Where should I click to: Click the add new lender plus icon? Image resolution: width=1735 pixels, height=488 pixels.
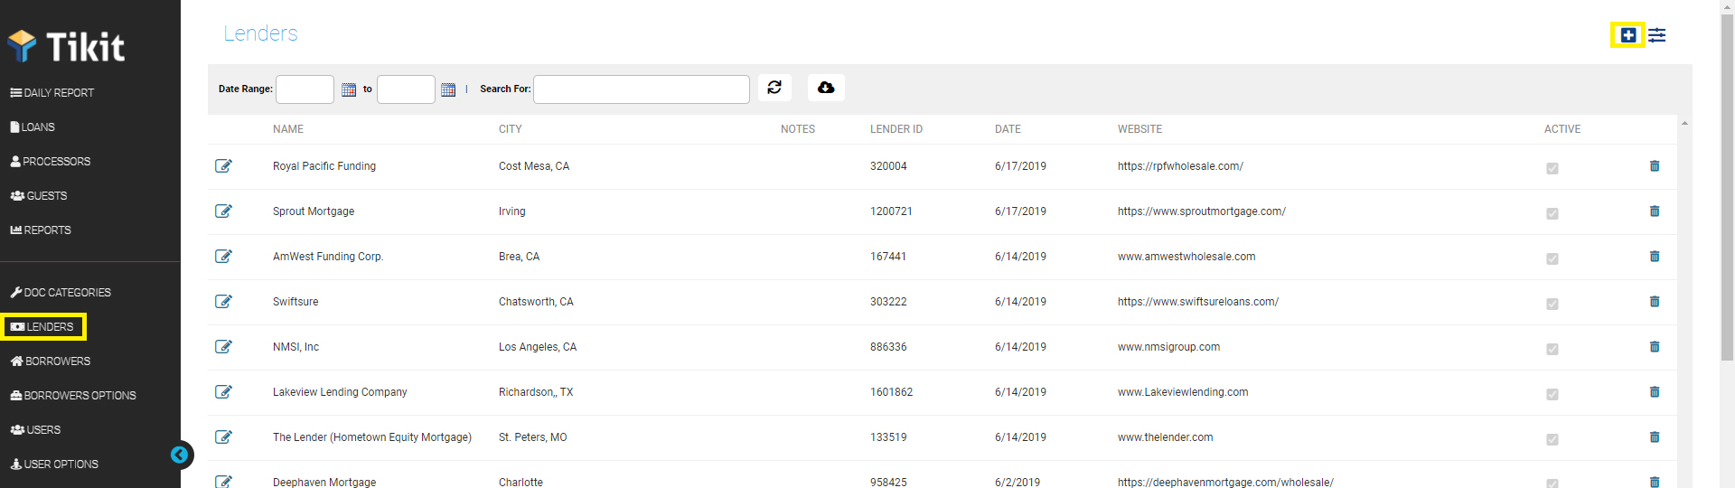tap(1627, 35)
